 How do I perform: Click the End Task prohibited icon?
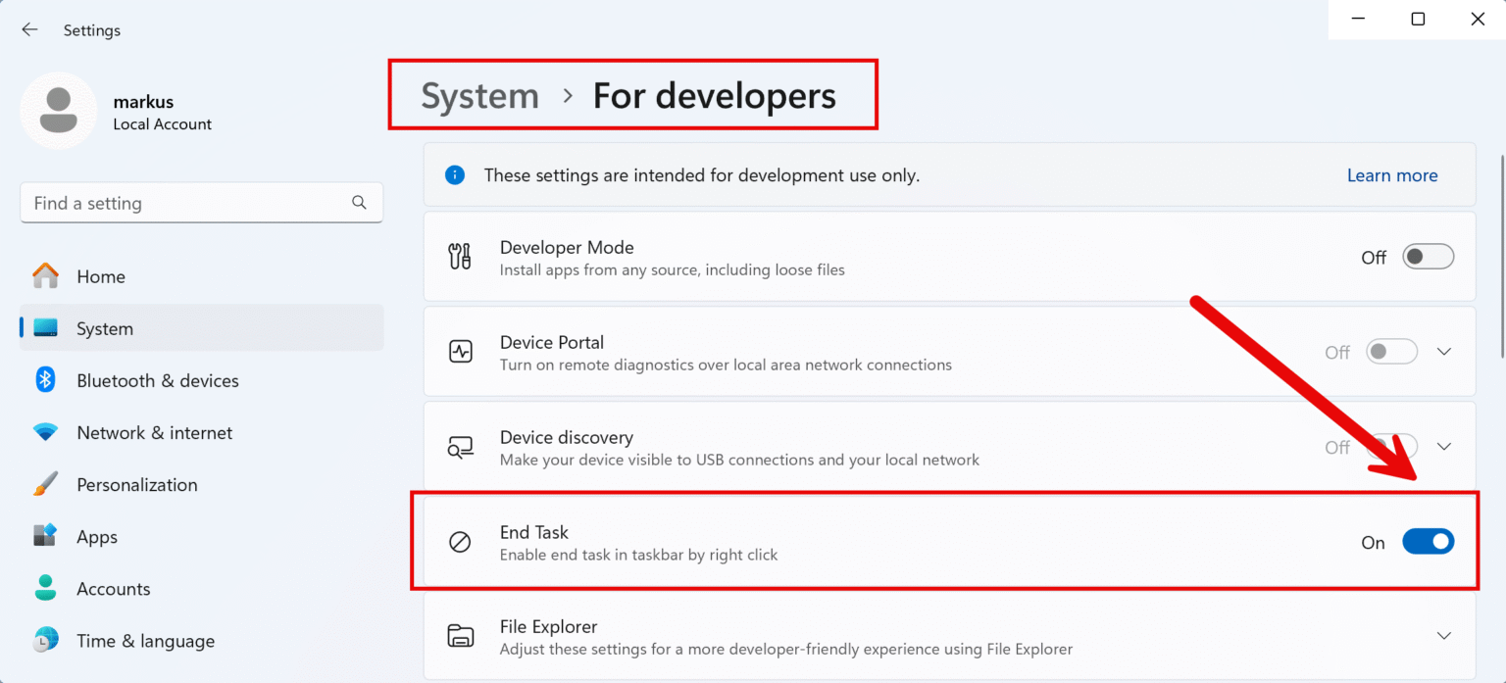pos(460,542)
